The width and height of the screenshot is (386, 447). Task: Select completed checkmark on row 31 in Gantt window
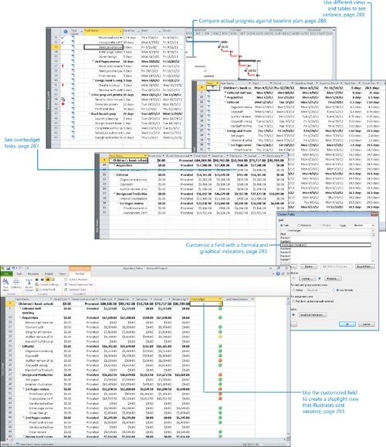click(63, 37)
